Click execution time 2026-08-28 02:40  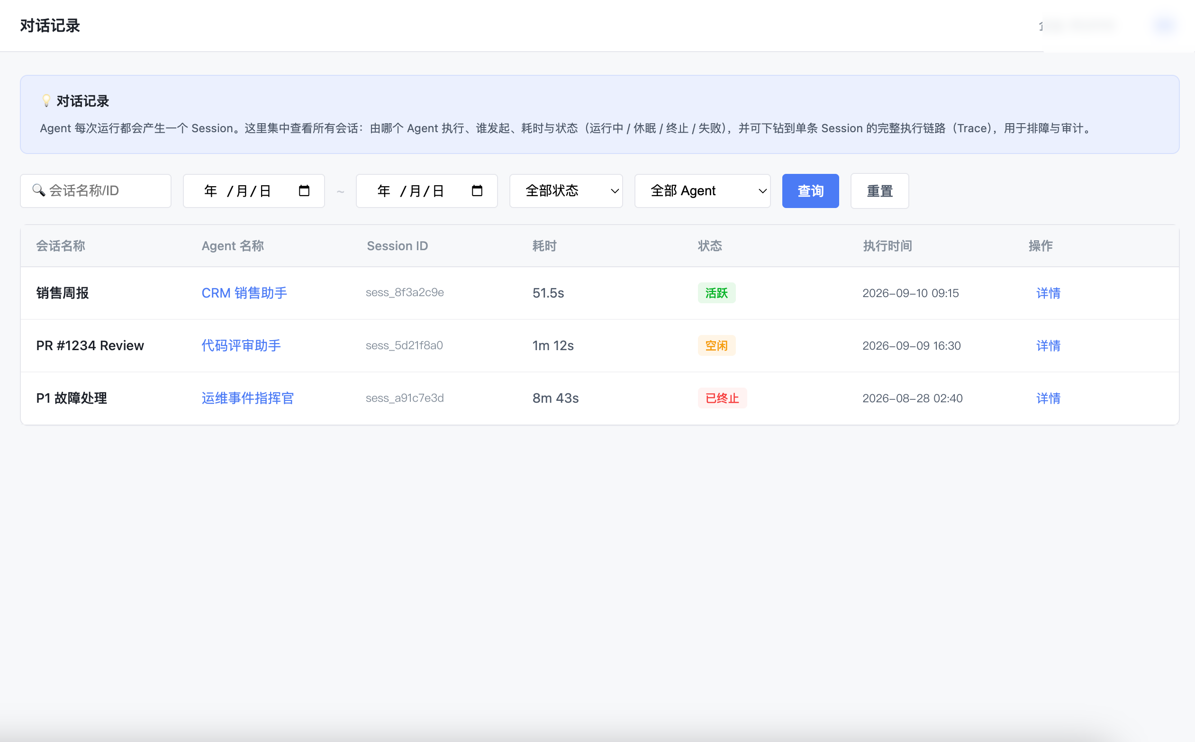[x=912, y=398]
